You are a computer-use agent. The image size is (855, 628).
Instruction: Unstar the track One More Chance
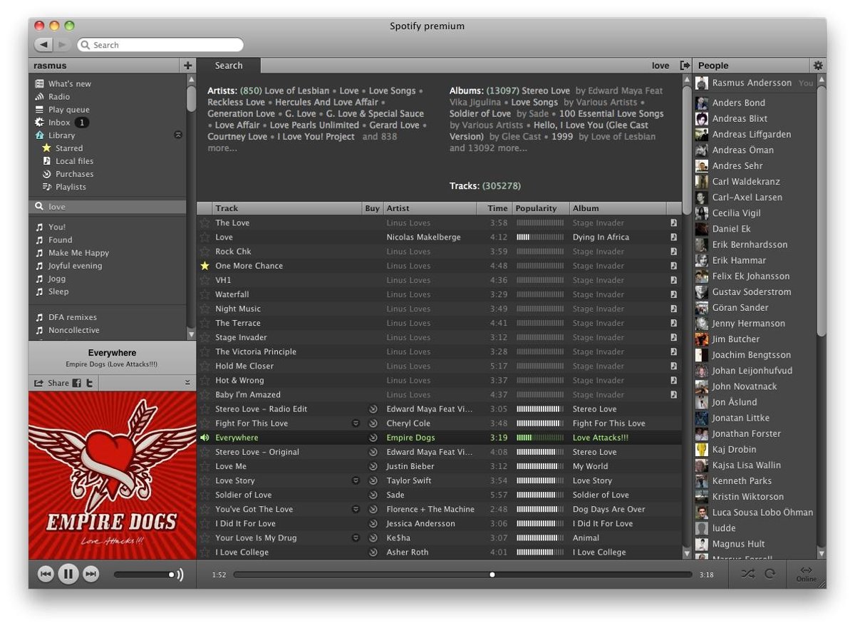pos(205,266)
